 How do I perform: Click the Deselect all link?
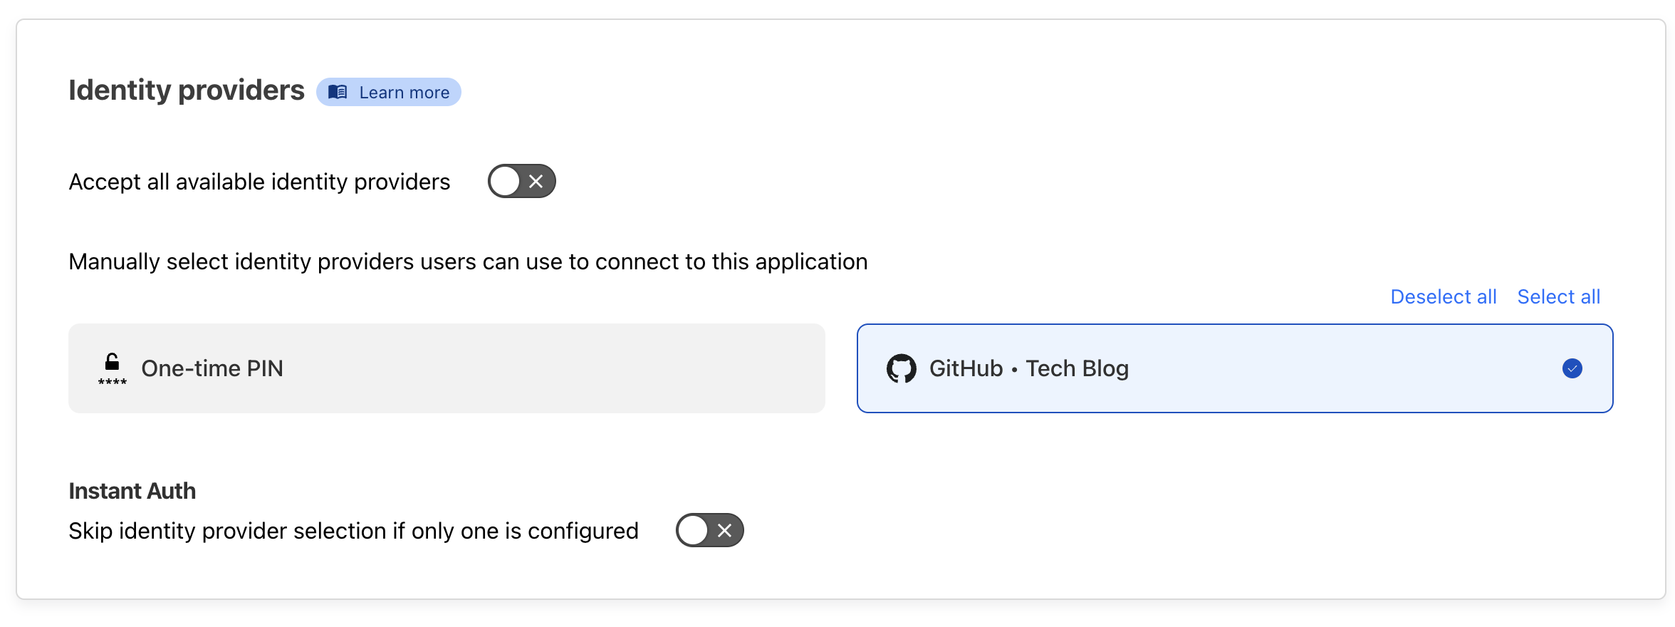coord(1443,296)
